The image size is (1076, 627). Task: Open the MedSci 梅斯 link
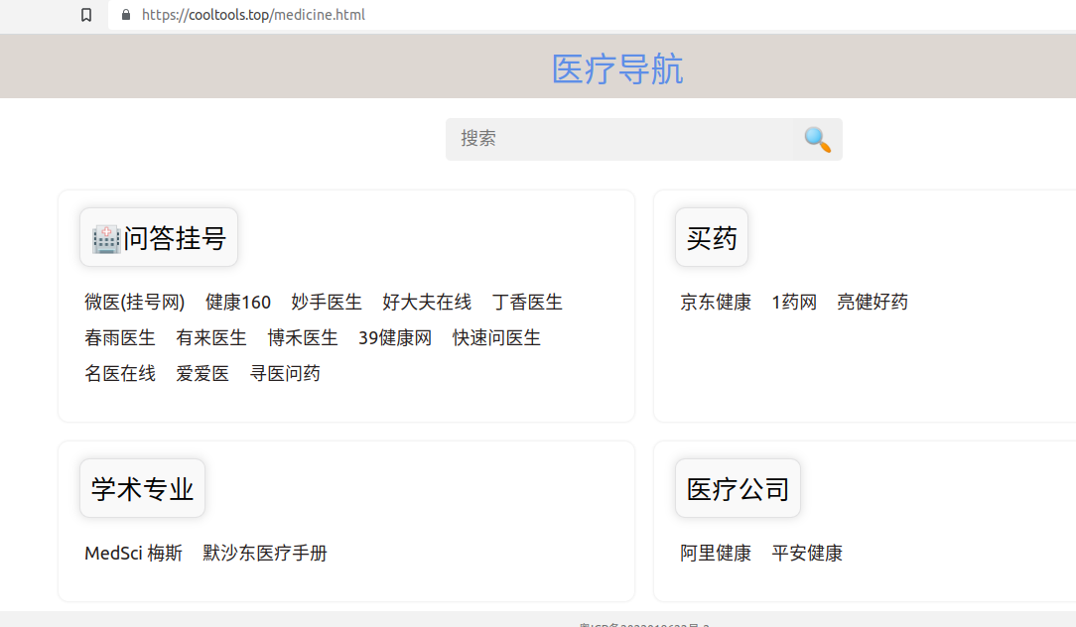pos(133,553)
